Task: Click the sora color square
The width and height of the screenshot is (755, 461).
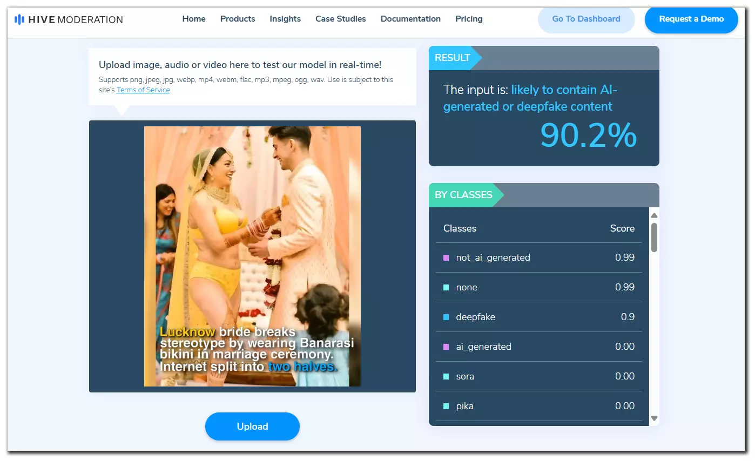Action: click(x=446, y=377)
